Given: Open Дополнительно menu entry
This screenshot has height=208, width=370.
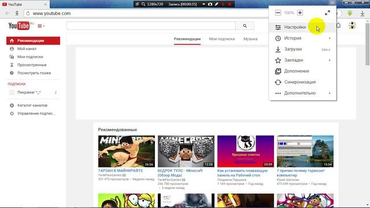Looking at the screenshot, I should click(x=302, y=93).
